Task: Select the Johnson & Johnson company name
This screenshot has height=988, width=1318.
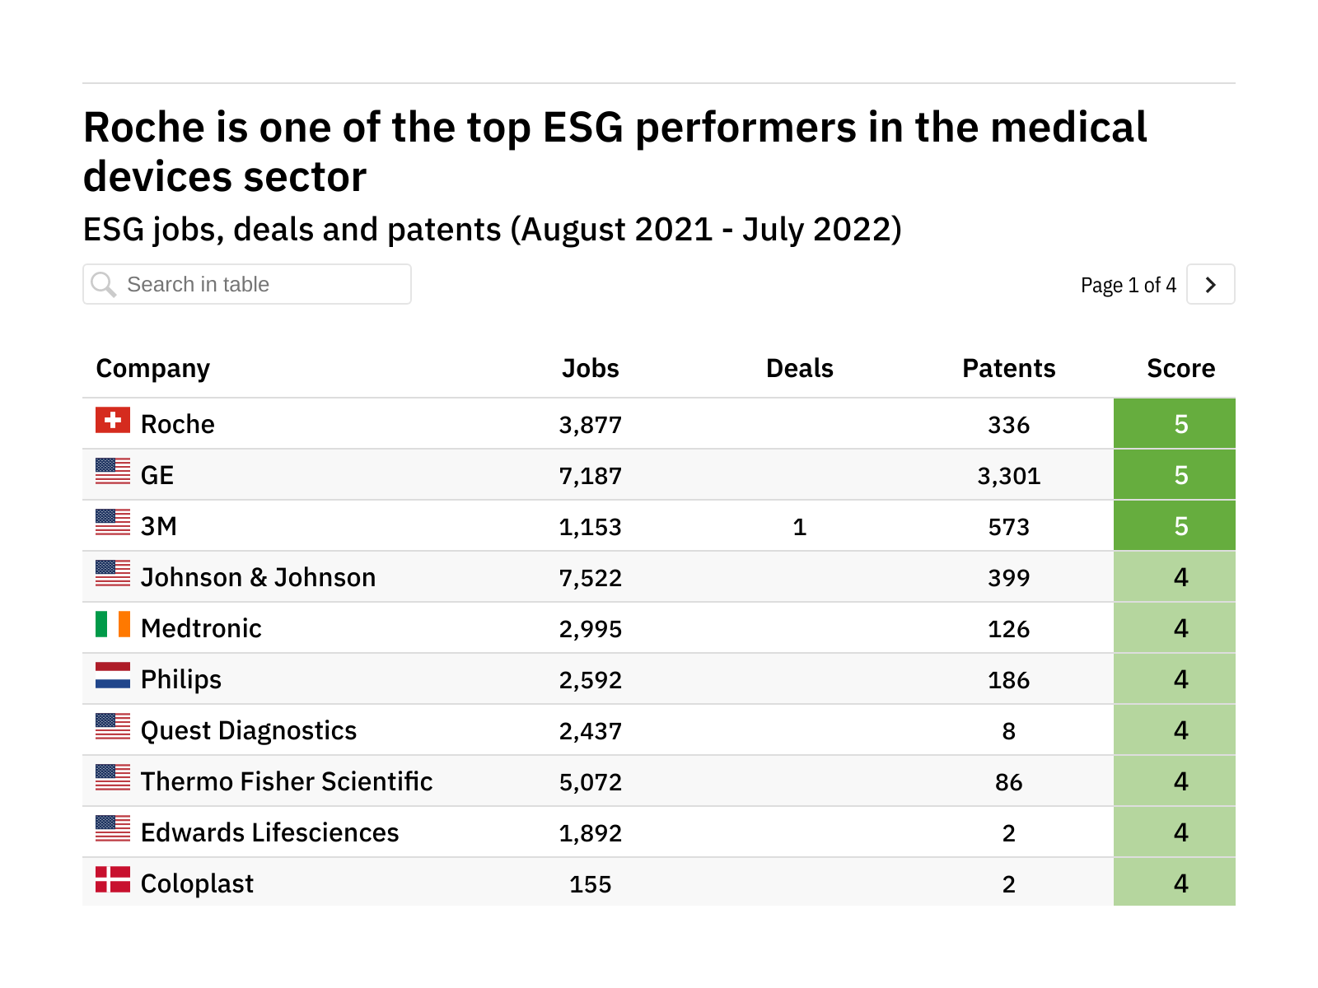Action: (x=258, y=577)
